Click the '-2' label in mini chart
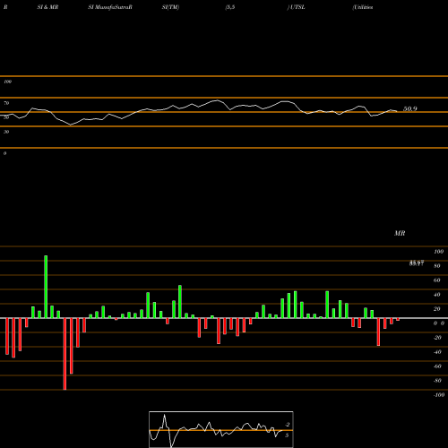 pyautogui.click(x=288, y=425)
